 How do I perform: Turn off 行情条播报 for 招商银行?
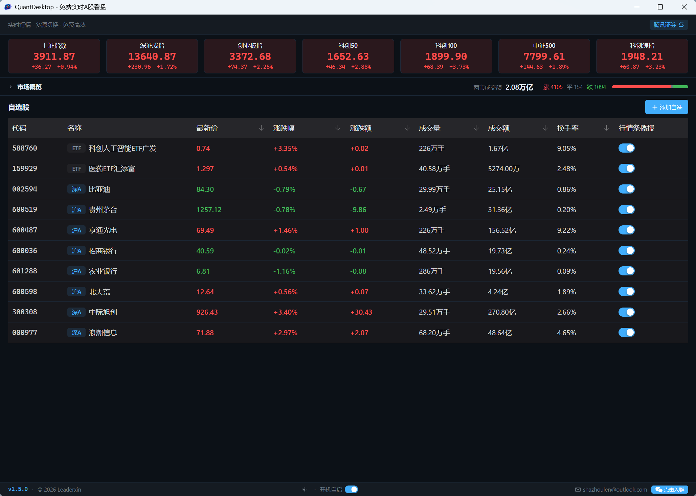click(x=626, y=251)
